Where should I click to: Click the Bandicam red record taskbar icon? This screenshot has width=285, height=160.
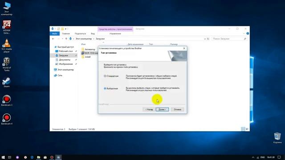pos(52,157)
